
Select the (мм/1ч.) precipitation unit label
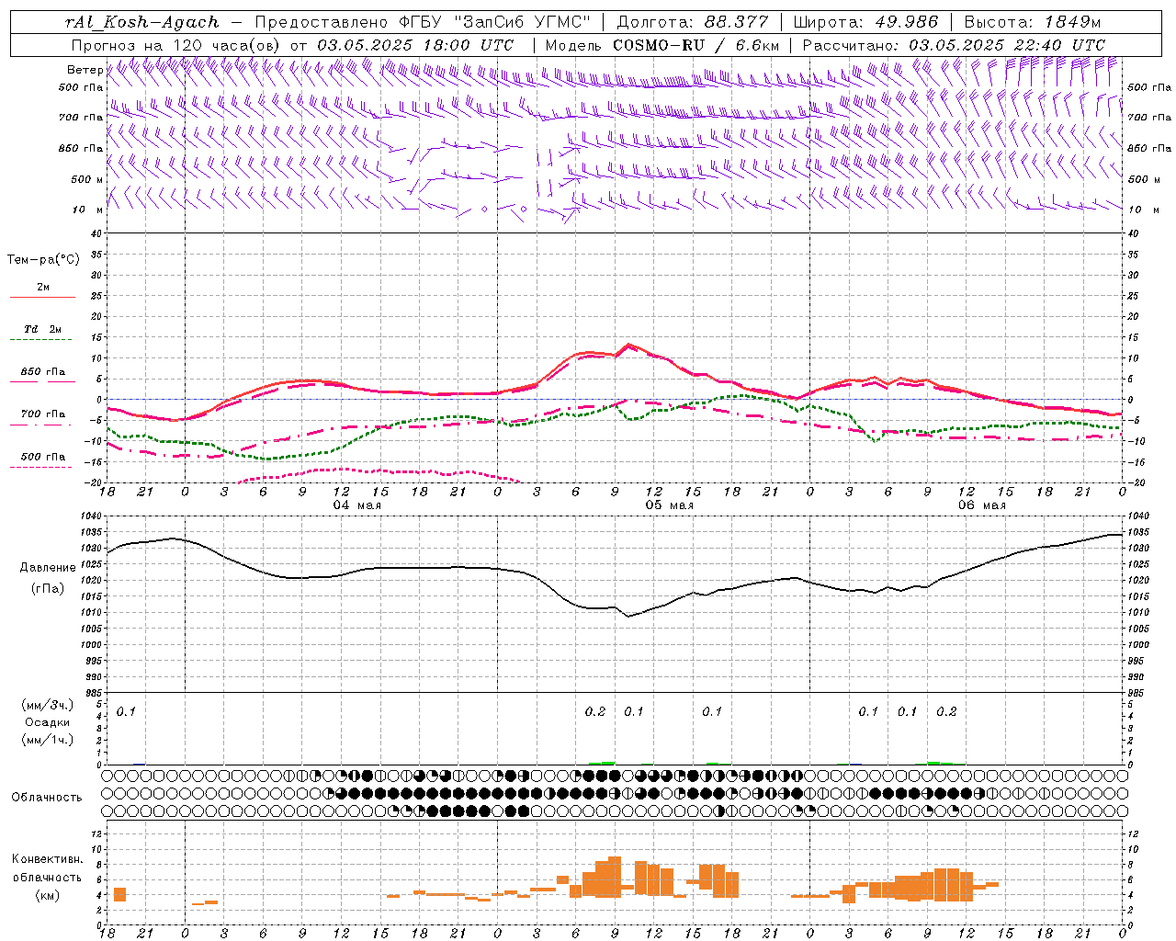[47, 740]
